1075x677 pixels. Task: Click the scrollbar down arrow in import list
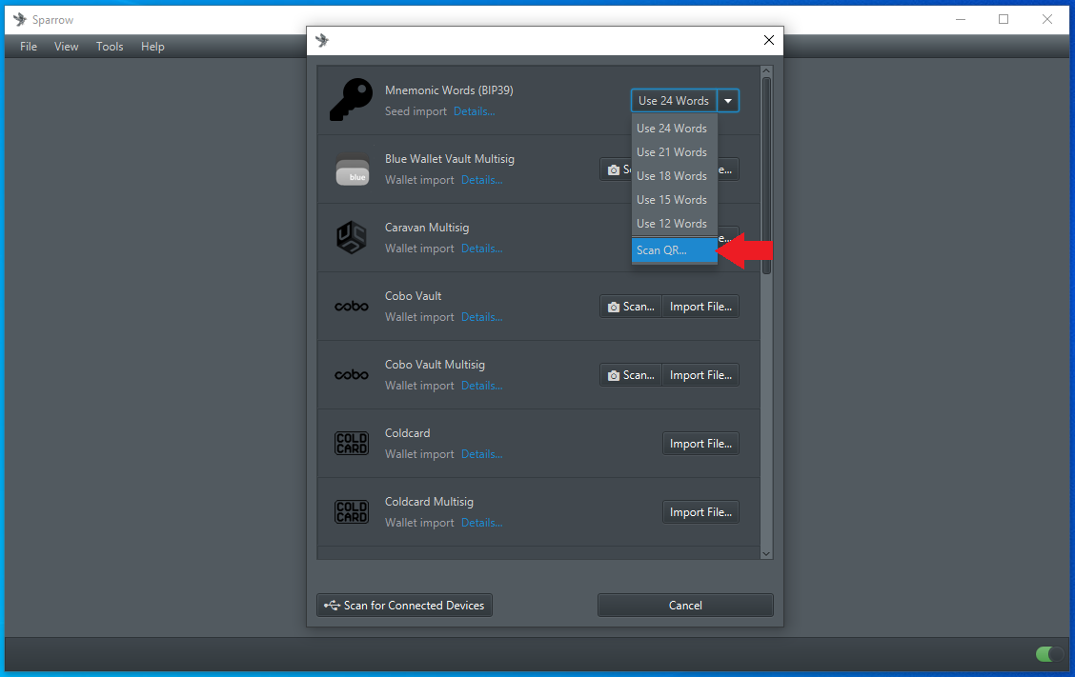pyautogui.click(x=766, y=553)
